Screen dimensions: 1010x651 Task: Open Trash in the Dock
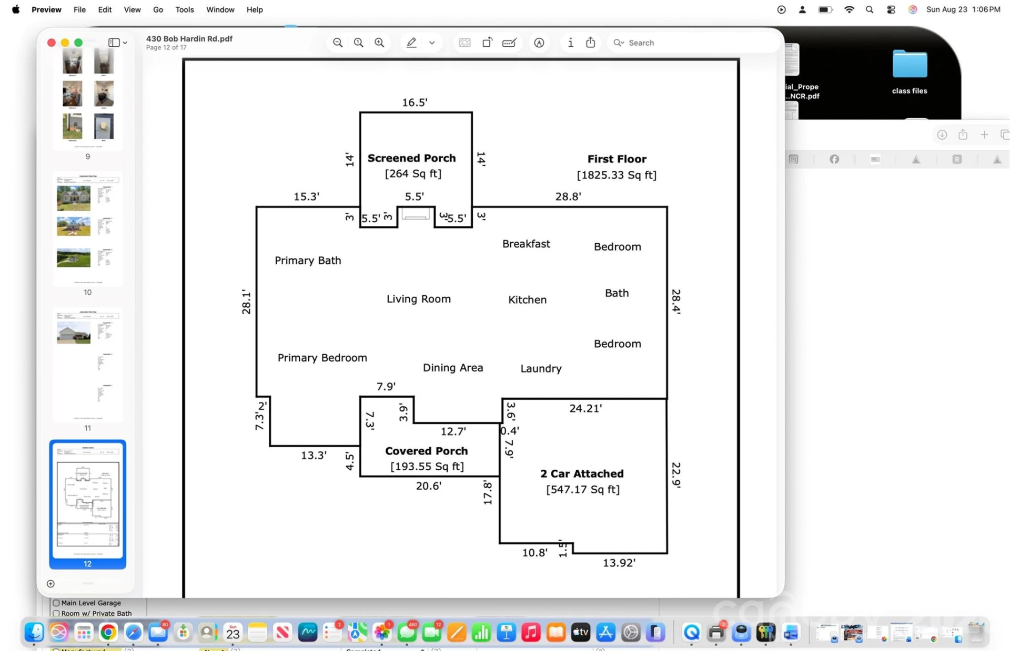click(976, 632)
